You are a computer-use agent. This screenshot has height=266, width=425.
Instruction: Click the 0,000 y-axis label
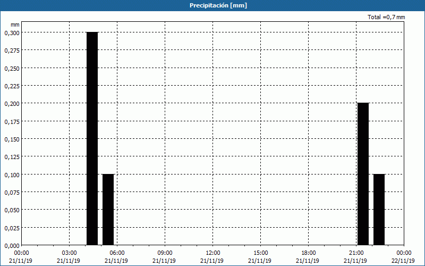pyautogui.click(x=12, y=246)
